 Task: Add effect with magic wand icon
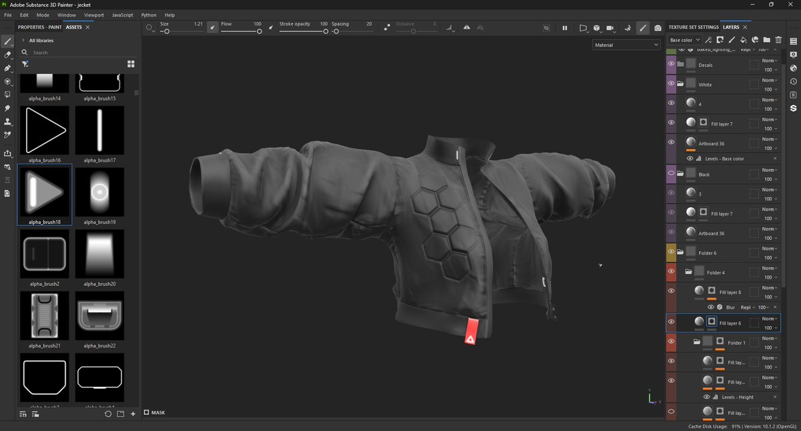click(708, 40)
